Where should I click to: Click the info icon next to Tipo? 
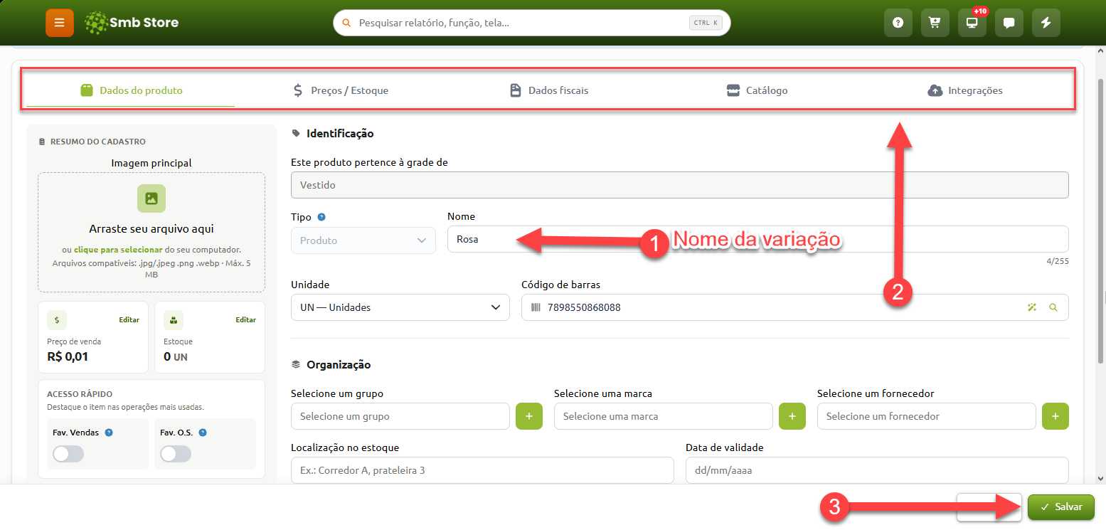click(321, 217)
